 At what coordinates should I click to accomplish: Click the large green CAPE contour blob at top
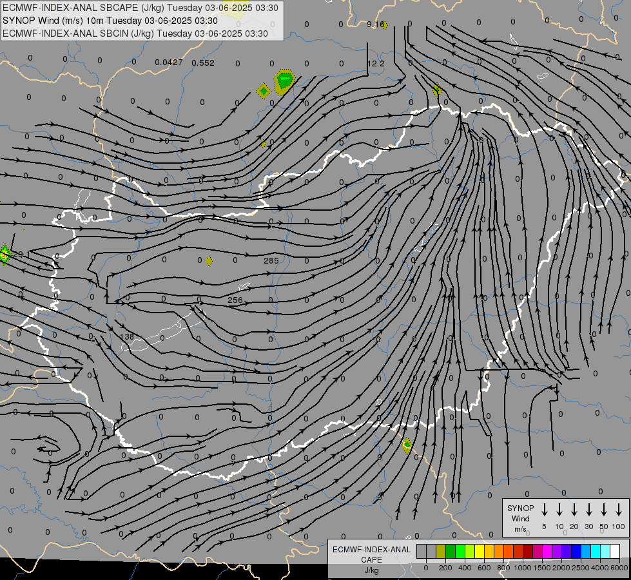pos(284,81)
